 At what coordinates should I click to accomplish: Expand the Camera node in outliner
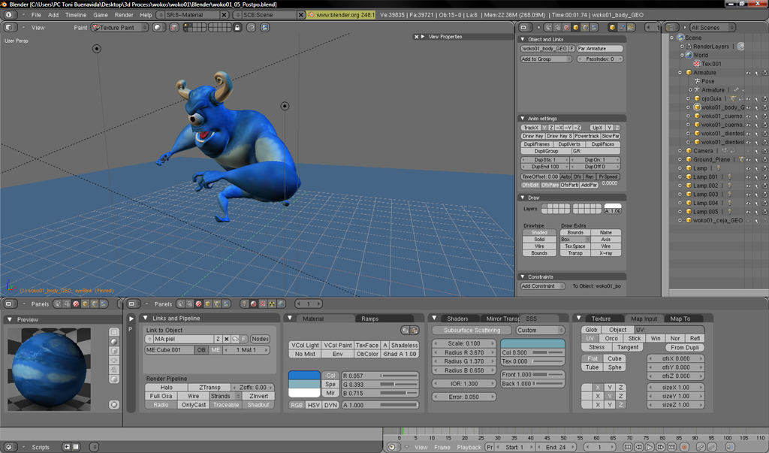click(680, 151)
